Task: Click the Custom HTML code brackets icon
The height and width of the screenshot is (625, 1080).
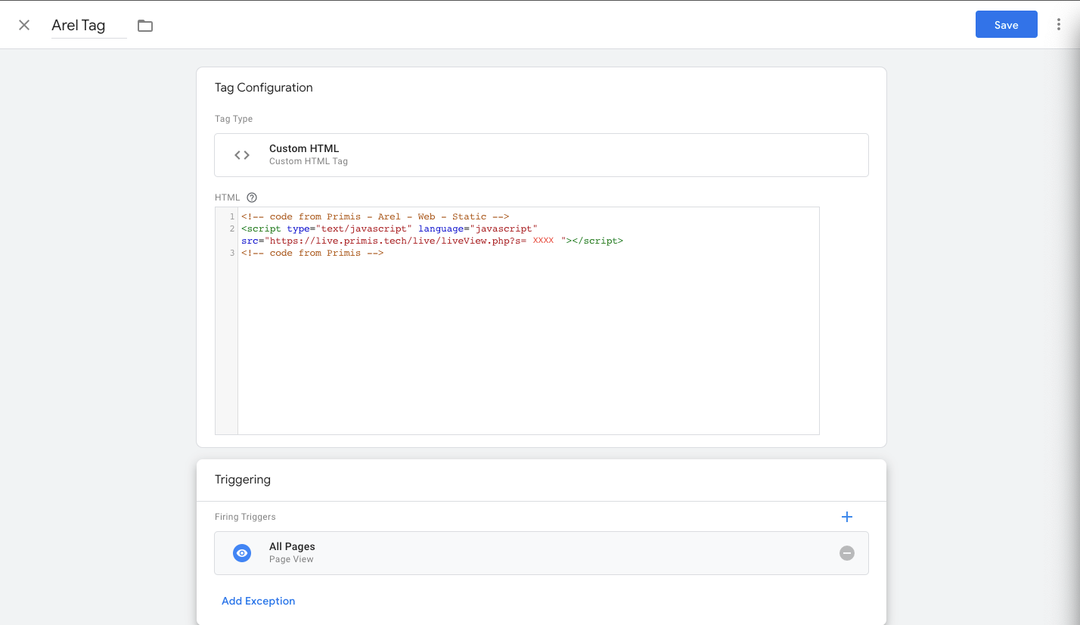Action: coord(242,155)
